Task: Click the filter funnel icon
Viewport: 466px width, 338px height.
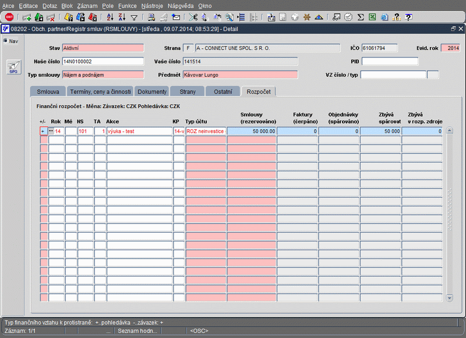Action: point(134,17)
